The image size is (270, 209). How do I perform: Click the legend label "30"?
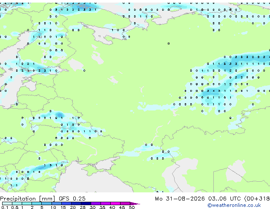point(92,207)
